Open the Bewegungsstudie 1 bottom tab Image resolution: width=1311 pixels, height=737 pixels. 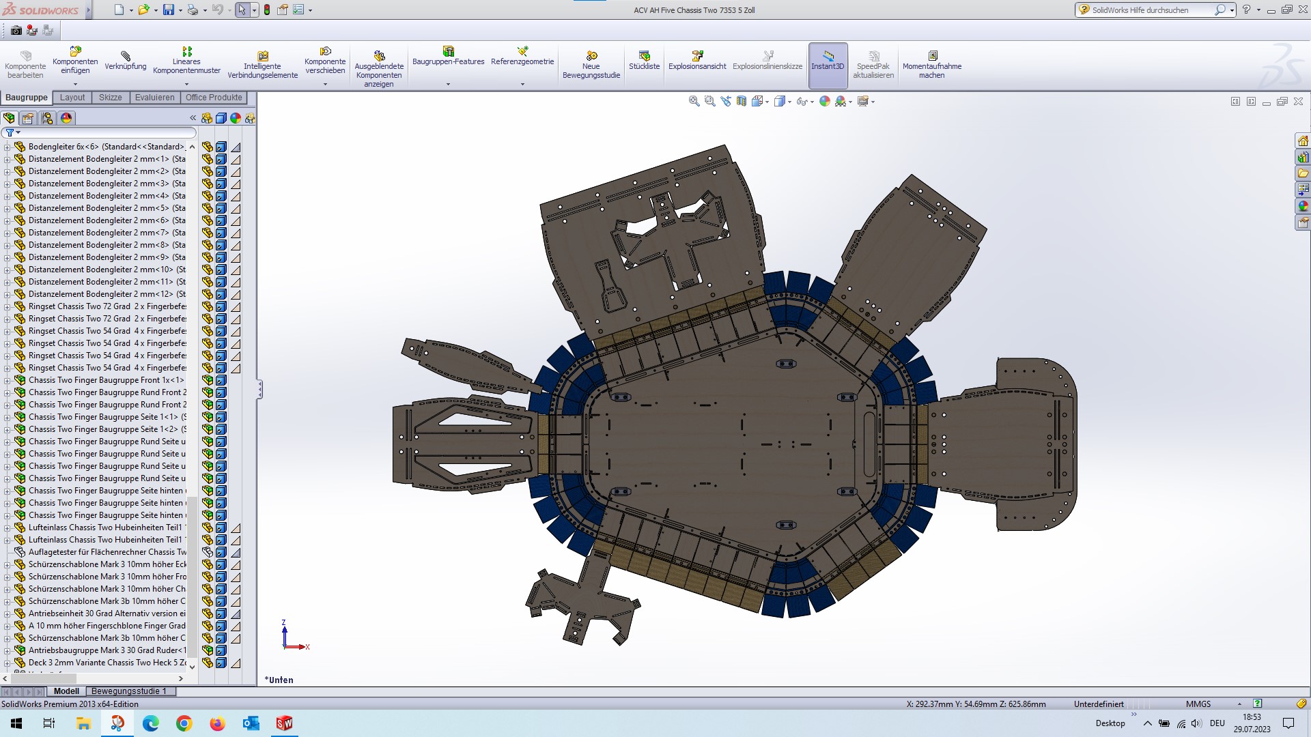pyautogui.click(x=128, y=691)
